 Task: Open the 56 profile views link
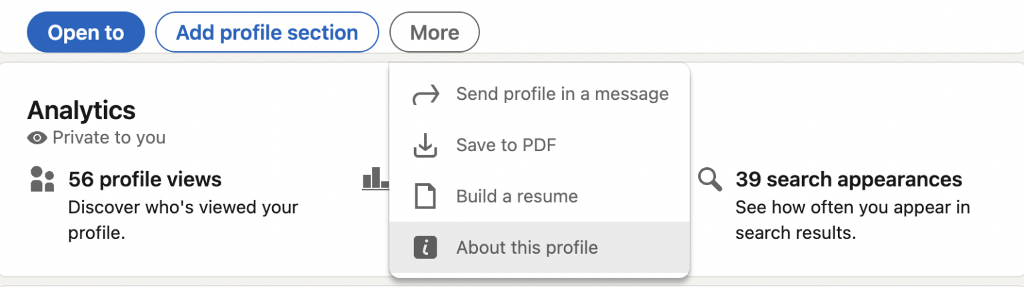(145, 179)
